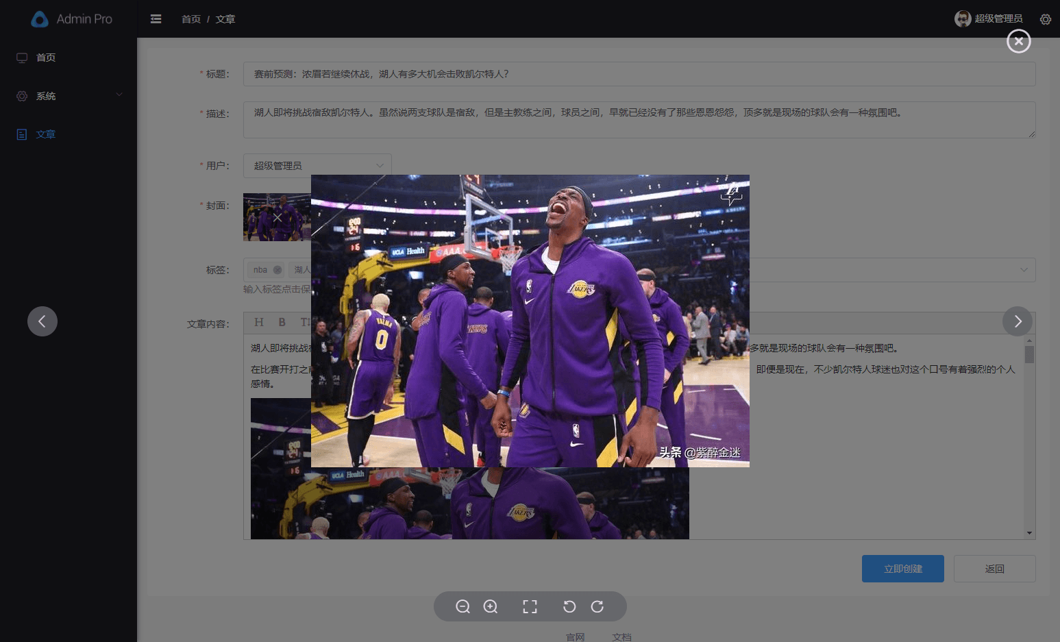The width and height of the screenshot is (1060, 642).
Task: Click the enlarged Lakers preview image
Action: click(530, 321)
